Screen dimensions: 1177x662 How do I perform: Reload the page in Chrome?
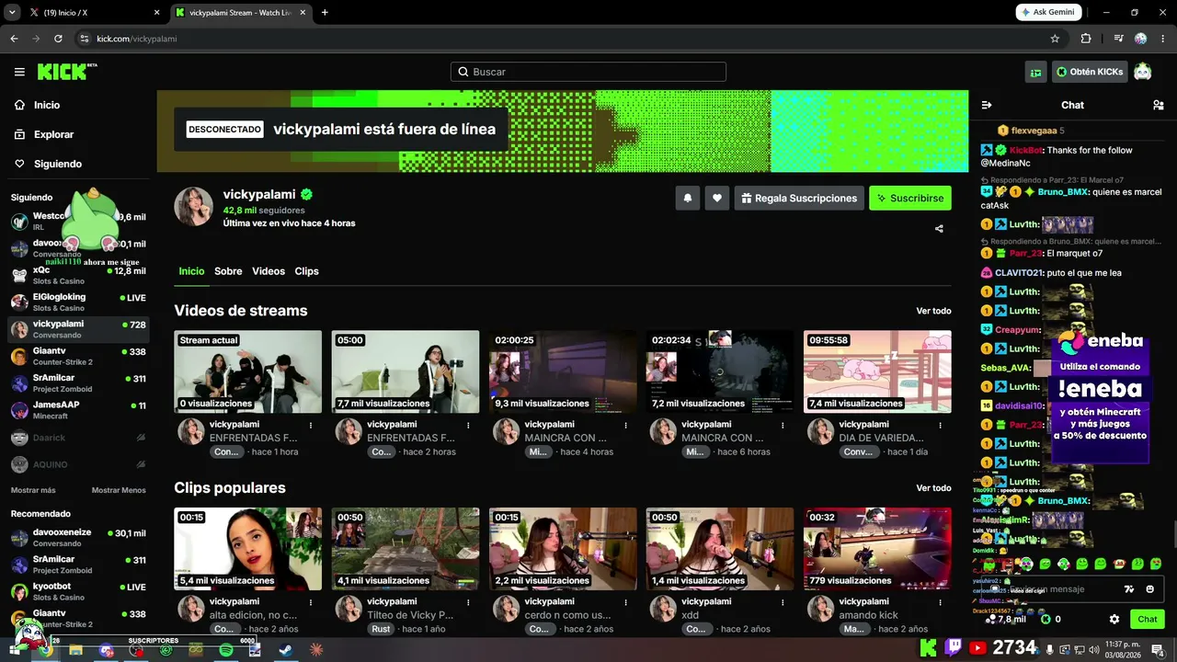(58, 39)
